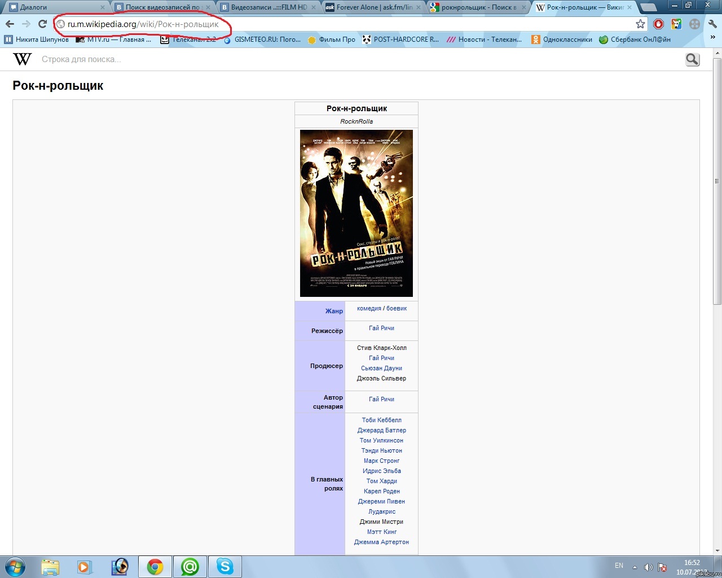Viewport: 722px width, 578px height.
Task: Select the Стив Кларк-Холл producer text
Action: point(381,348)
